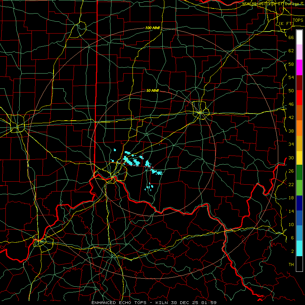Pick the gold legend swatch beside 34

299,144
